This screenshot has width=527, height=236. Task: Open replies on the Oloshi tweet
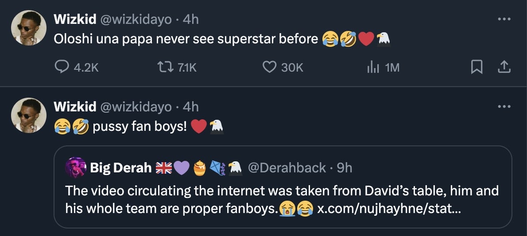pyautogui.click(x=61, y=67)
